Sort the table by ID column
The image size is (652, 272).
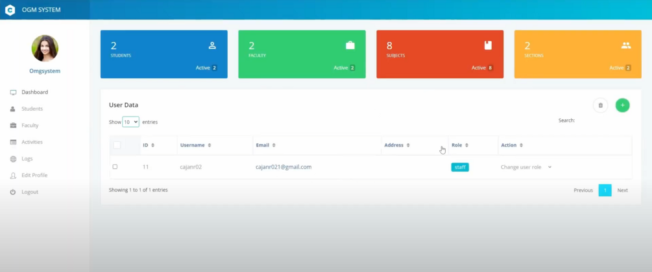158,145
